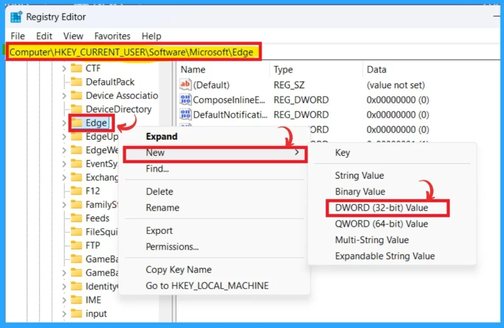Click the (Default) string value icon

tap(186, 85)
